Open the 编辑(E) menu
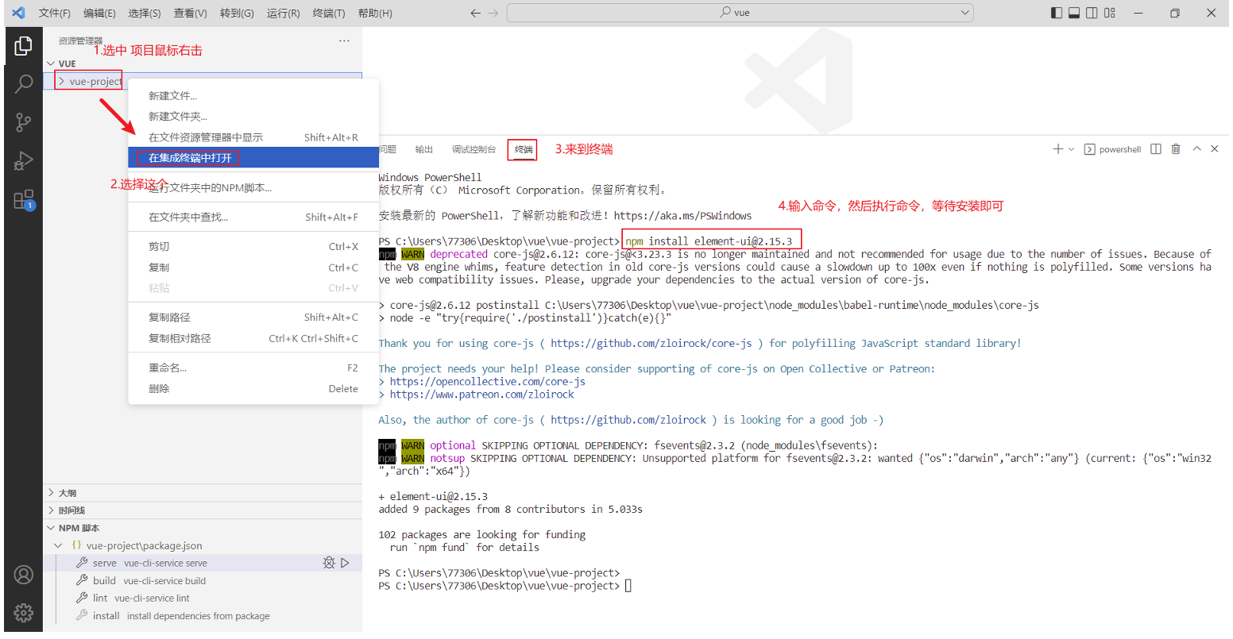 click(99, 13)
